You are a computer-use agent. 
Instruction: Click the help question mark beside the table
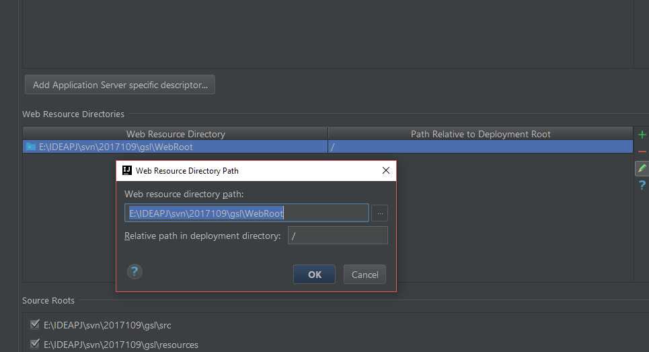(x=642, y=185)
